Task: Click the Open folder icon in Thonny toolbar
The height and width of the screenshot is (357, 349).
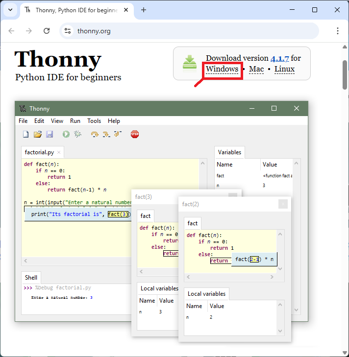Action: [x=37, y=134]
